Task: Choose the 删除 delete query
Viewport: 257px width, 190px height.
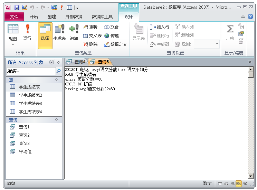Action: (x=91, y=44)
